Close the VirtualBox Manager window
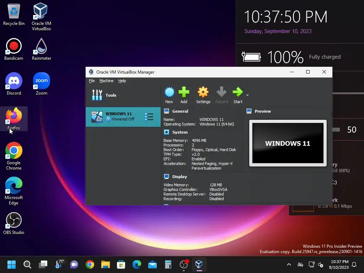The height and width of the screenshot is (273, 364). 324,72
